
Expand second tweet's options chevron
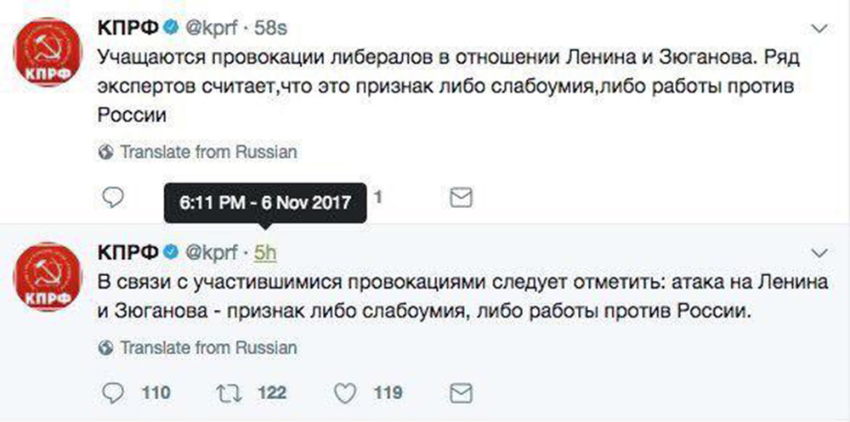point(821,252)
